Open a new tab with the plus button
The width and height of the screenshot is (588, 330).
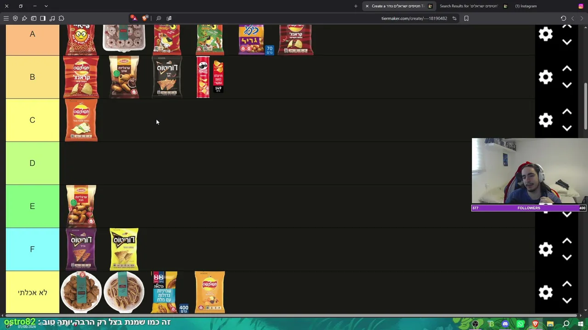356,6
